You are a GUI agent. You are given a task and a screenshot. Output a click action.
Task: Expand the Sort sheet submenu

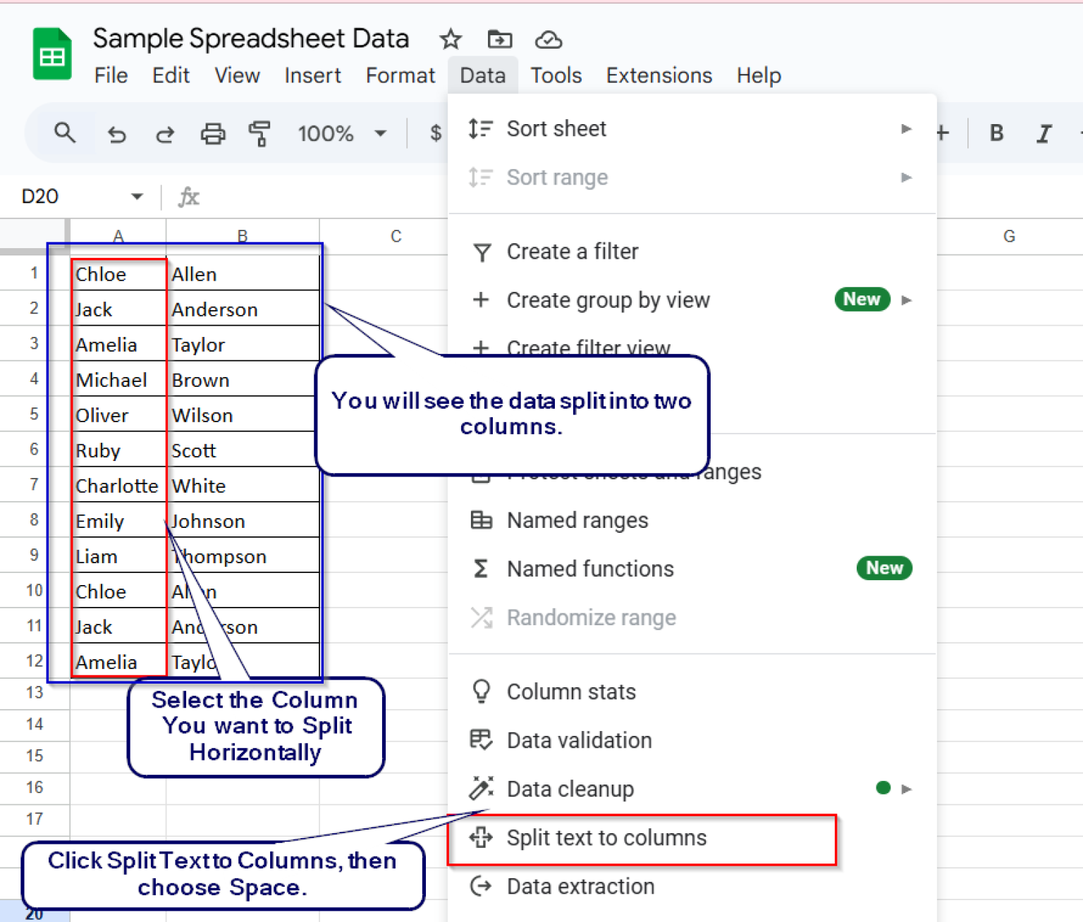[906, 128]
